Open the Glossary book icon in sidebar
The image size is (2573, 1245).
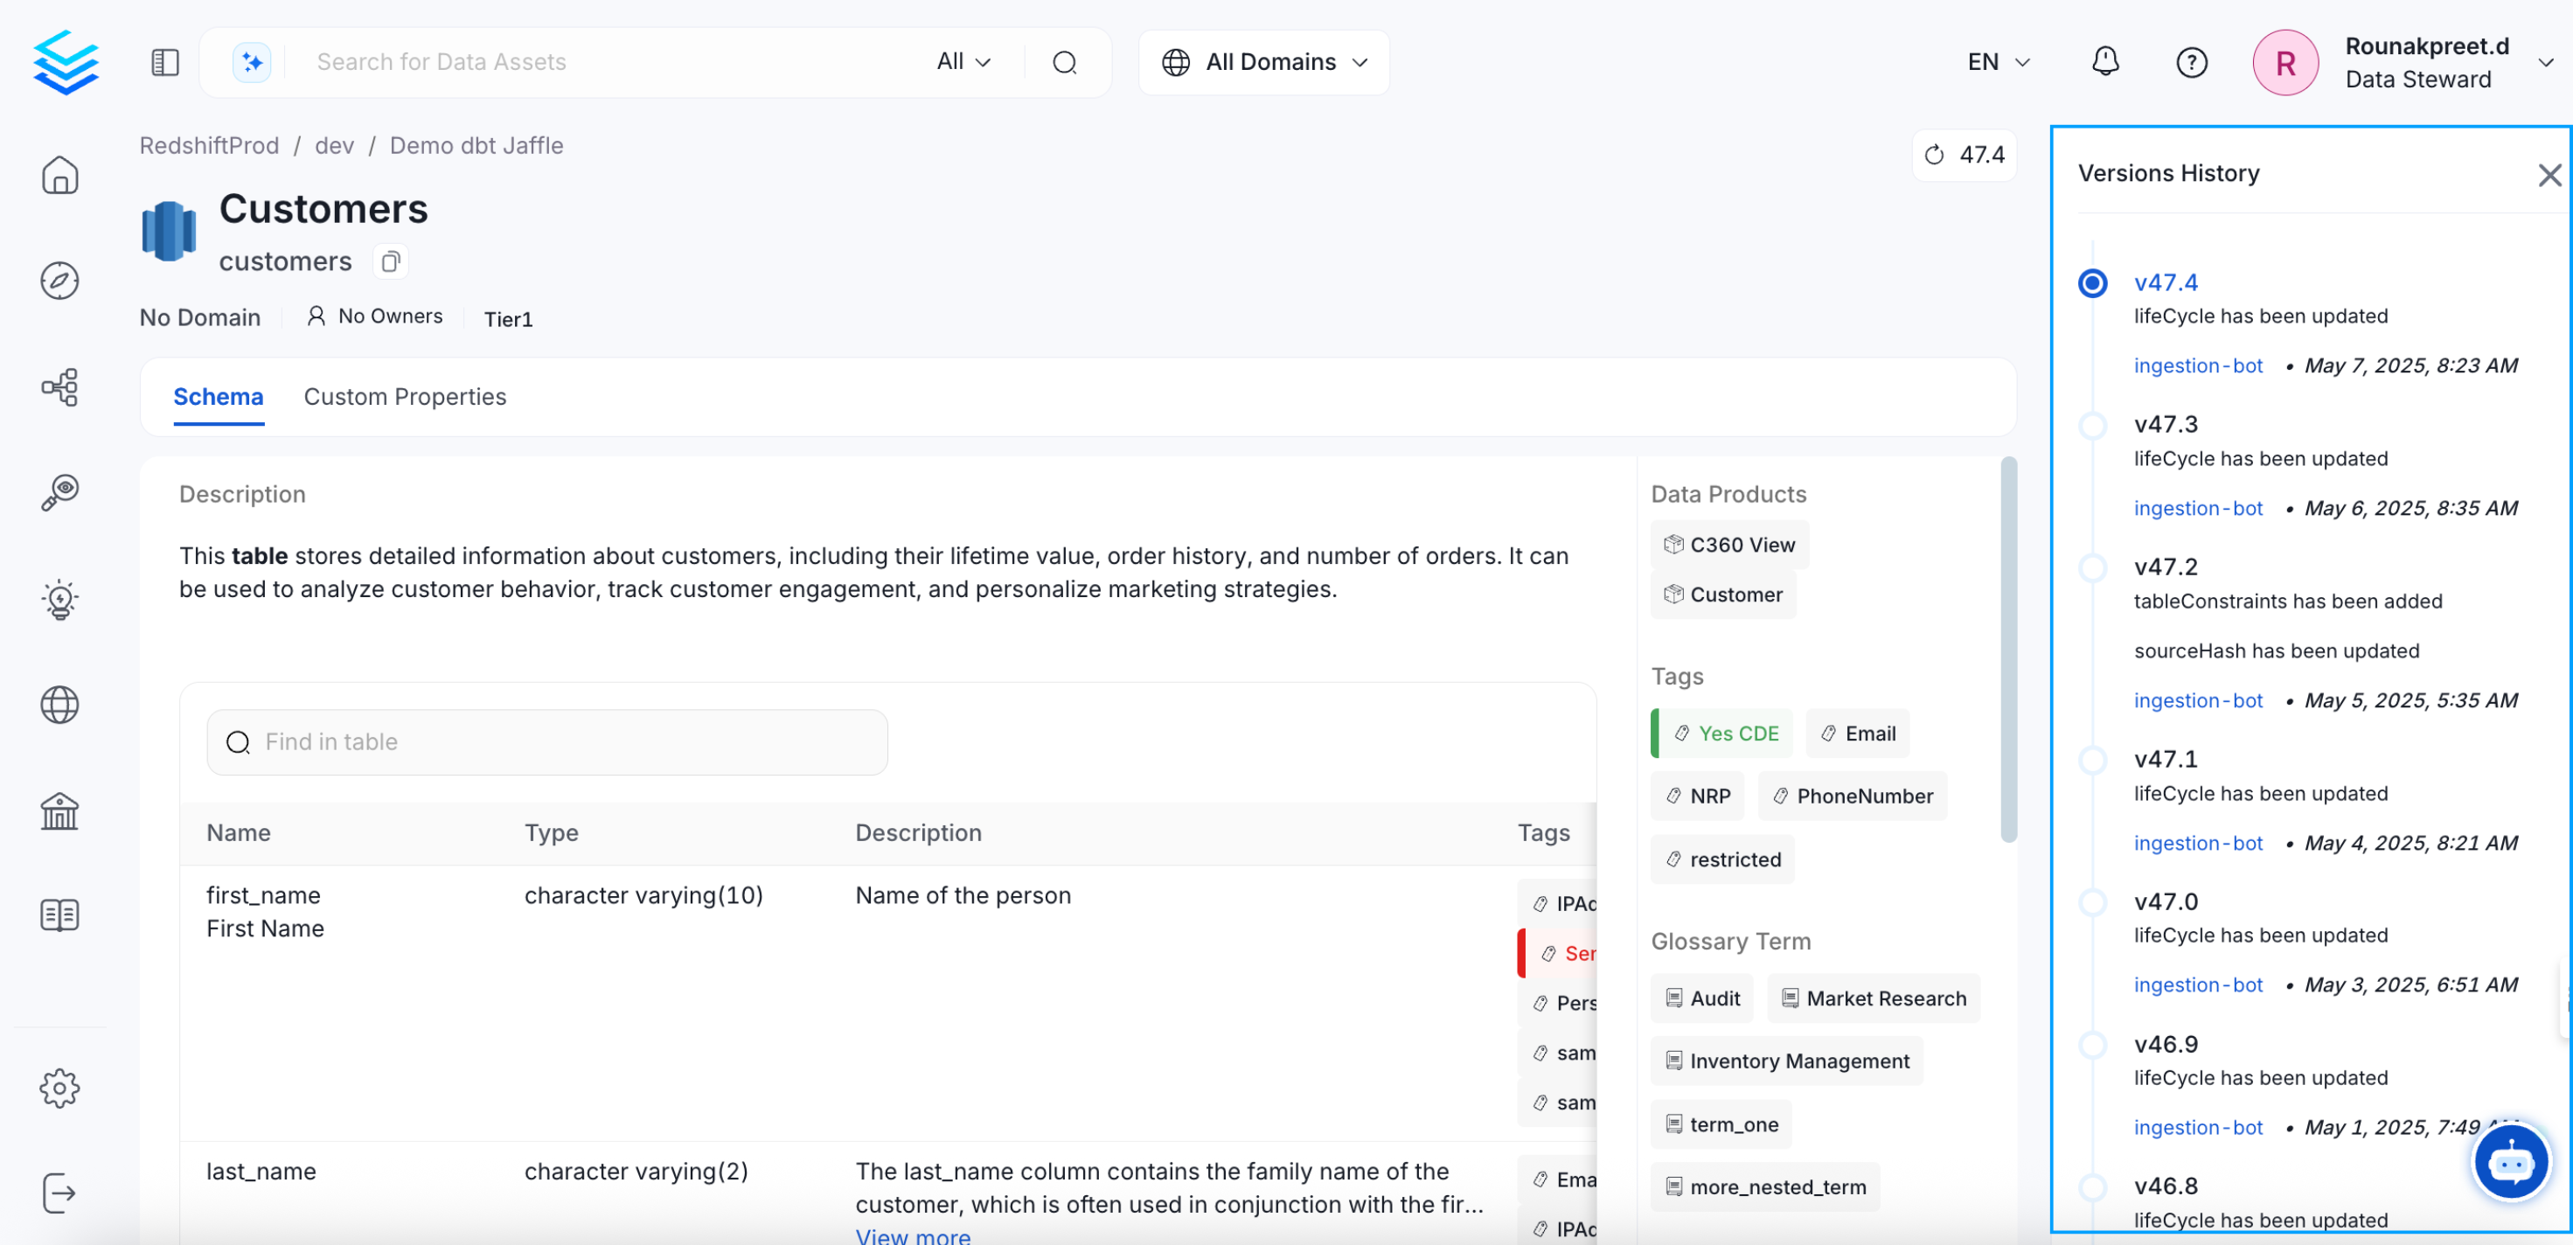click(x=60, y=915)
